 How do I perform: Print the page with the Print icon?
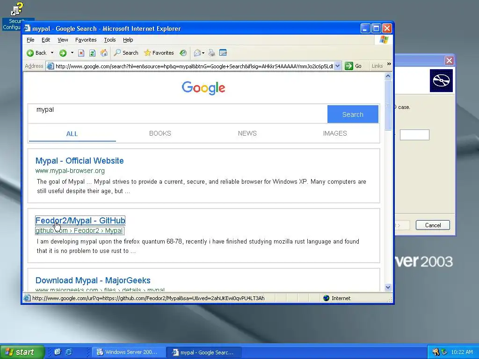[211, 53]
